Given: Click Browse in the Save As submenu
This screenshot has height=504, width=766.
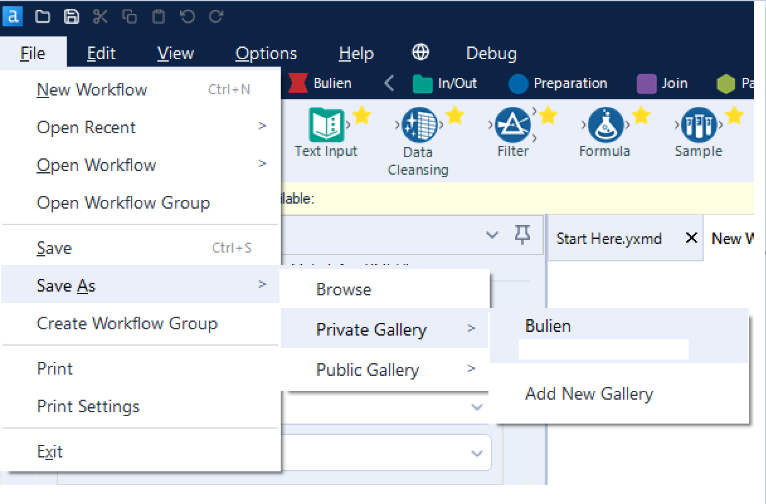Looking at the screenshot, I should tap(344, 289).
